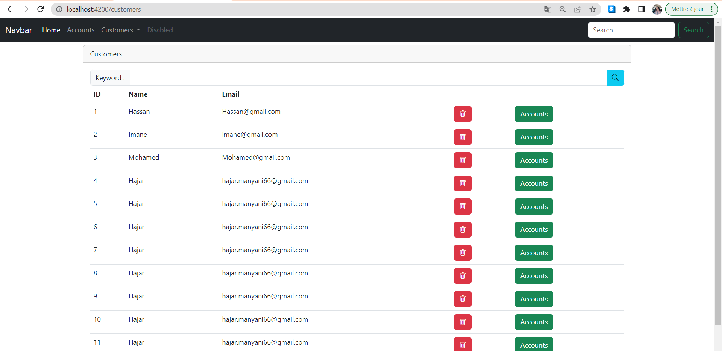
Task: Select Home in the navigation bar
Action: coord(51,30)
